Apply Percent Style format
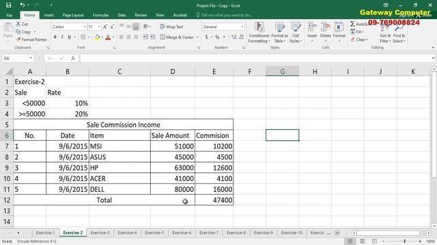The height and width of the screenshot is (245, 437). tap(217, 37)
